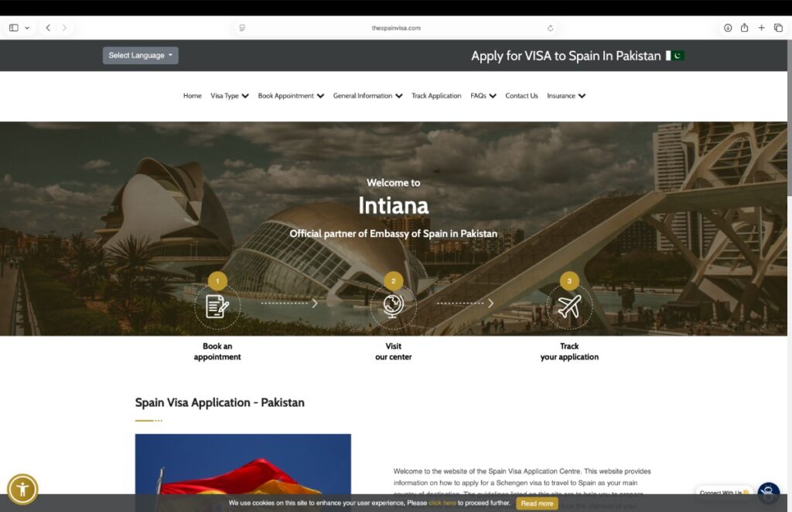Open a new tab with the plus icon

pyautogui.click(x=761, y=28)
